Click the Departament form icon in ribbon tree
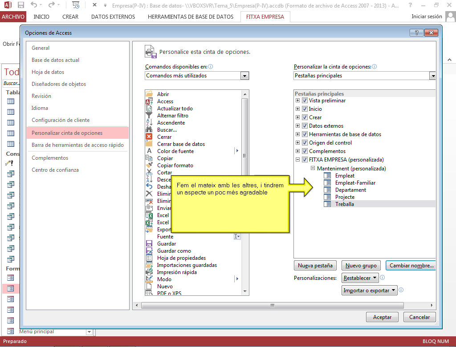Viewport: 456px width, 347px height. coord(327,190)
